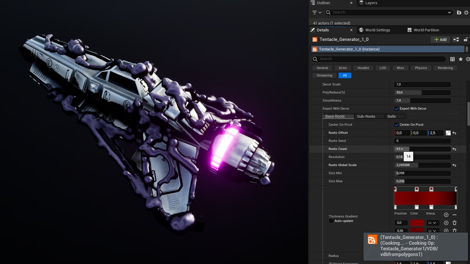
Task: Open interpolation dropdown for gradient point 0,0
Action: 432,223
